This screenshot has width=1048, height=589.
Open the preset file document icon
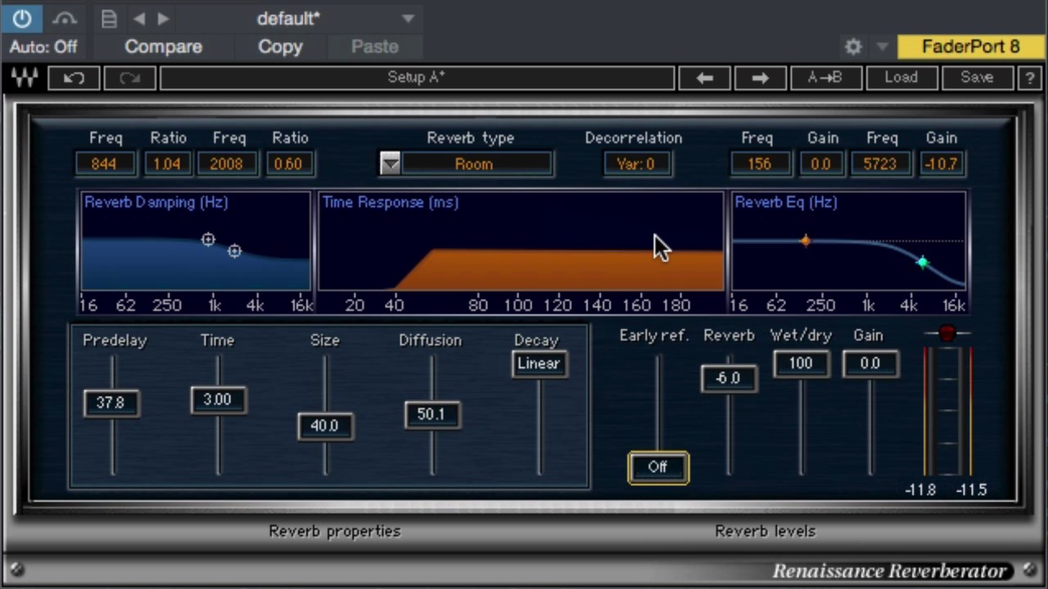(109, 19)
